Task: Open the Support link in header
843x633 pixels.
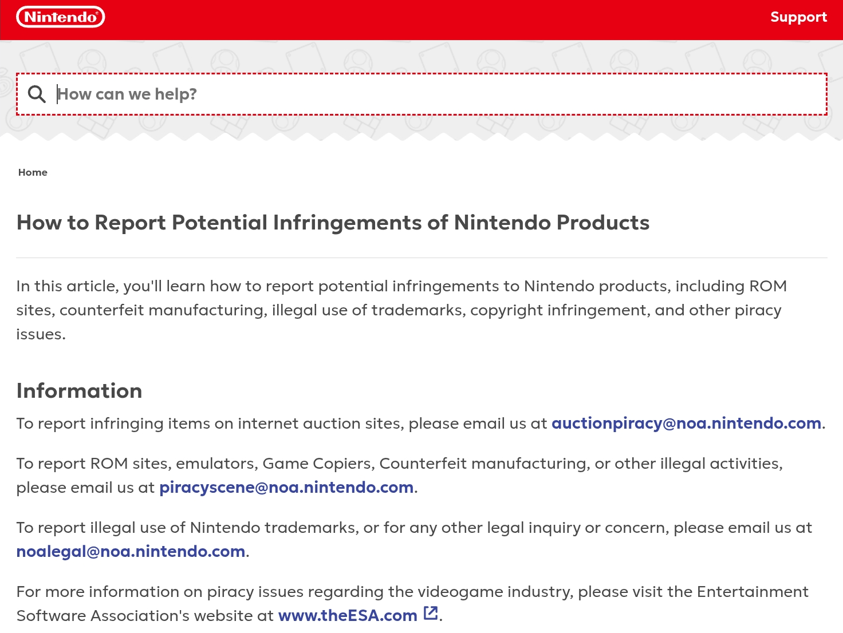Action: pyautogui.click(x=798, y=17)
